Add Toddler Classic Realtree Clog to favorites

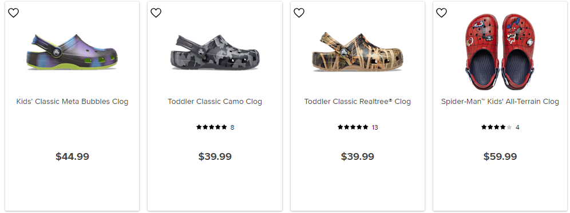pyautogui.click(x=299, y=13)
